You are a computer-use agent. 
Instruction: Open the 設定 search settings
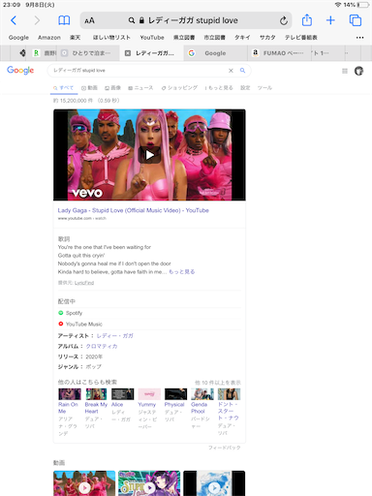(x=245, y=88)
